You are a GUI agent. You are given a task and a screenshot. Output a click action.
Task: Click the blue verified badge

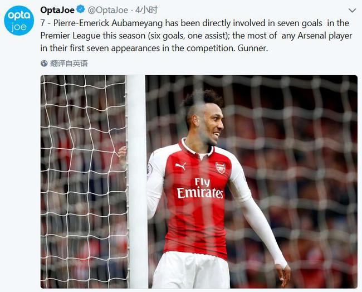tap(81, 9)
